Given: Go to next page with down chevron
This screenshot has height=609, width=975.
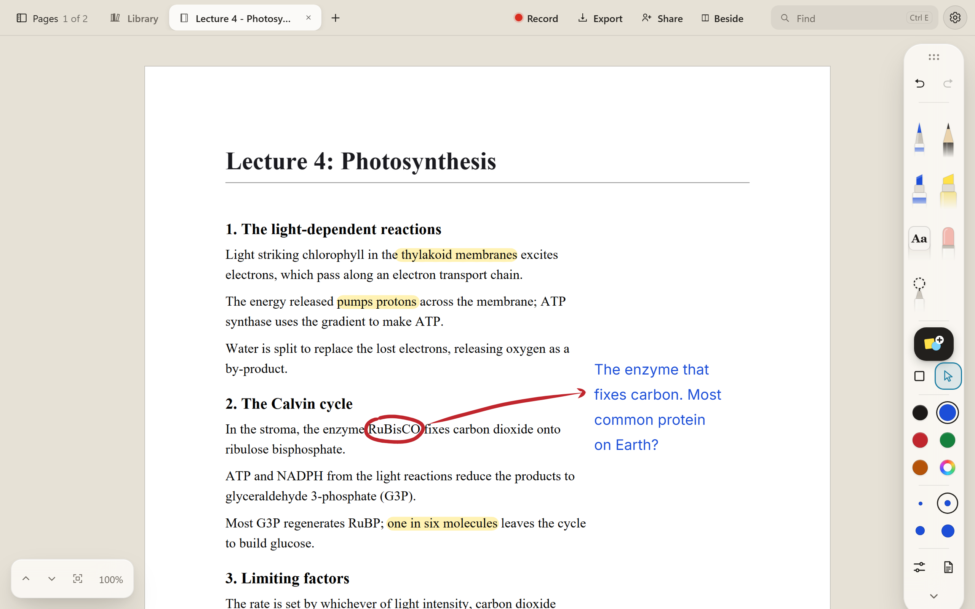Looking at the screenshot, I should (51, 579).
